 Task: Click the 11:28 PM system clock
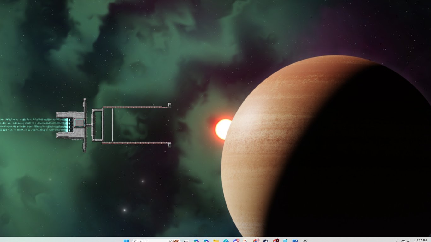[x=421, y=241]
